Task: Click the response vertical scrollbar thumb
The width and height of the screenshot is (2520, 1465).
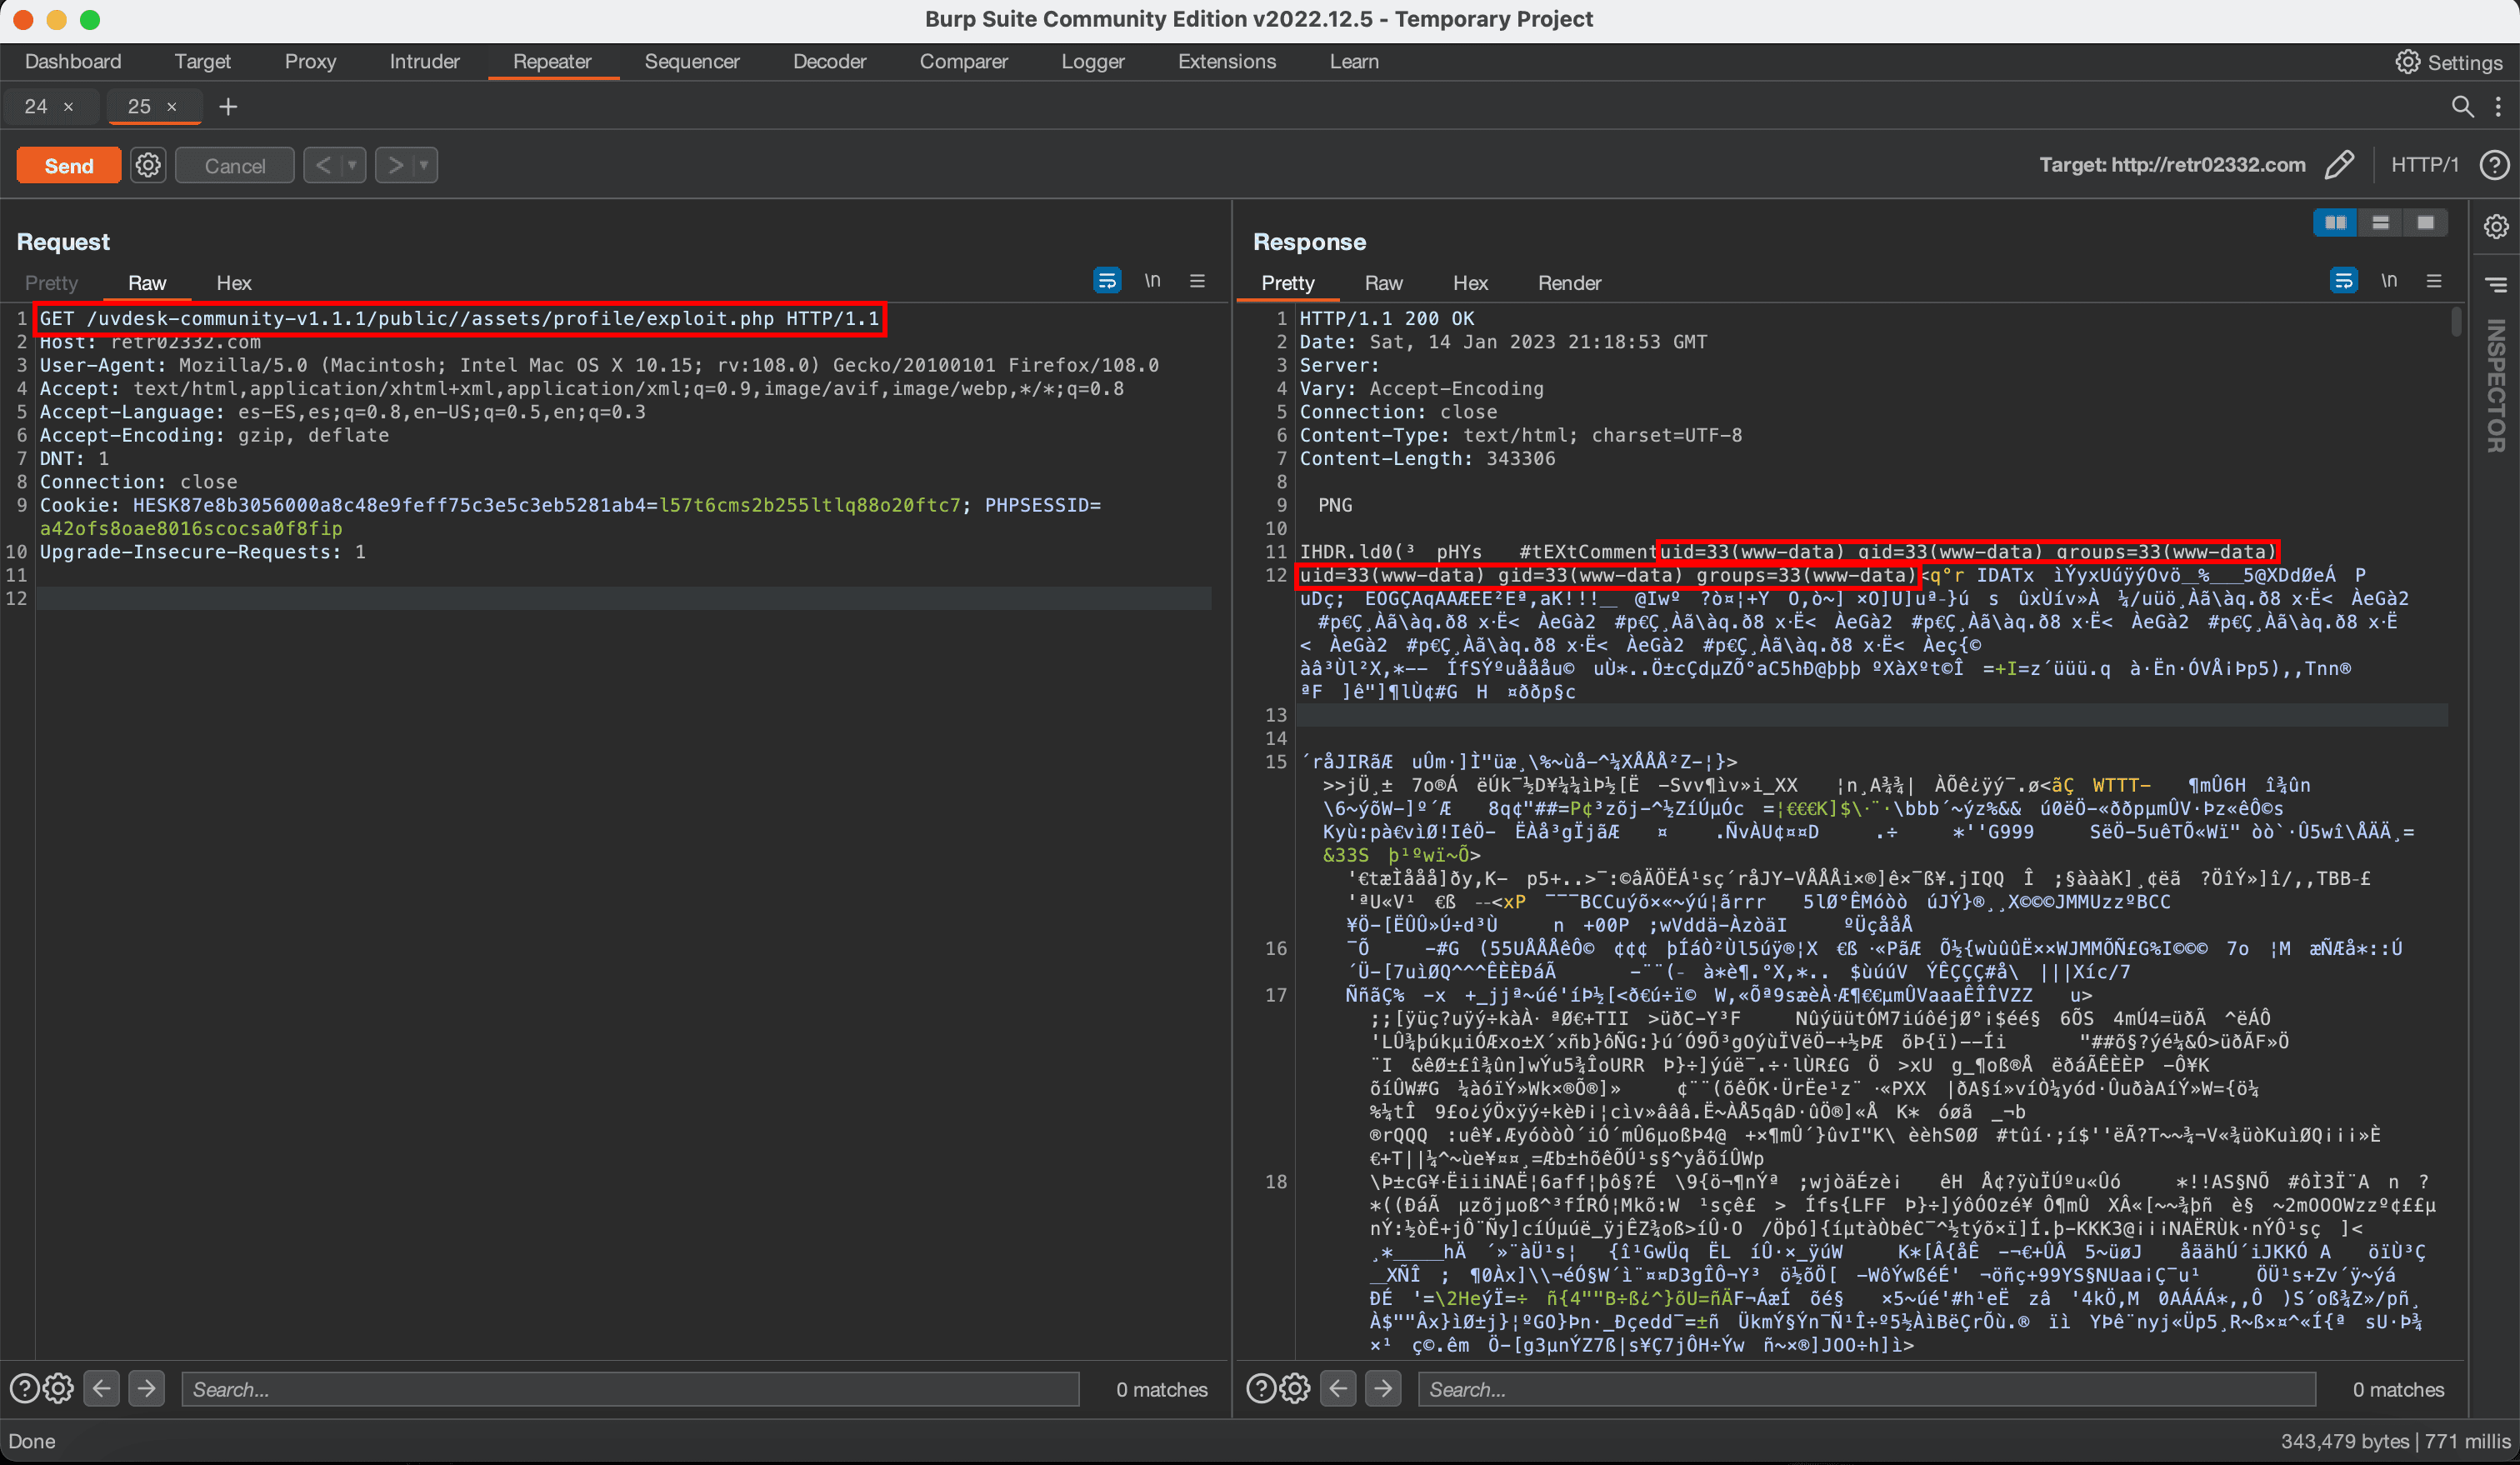Action: [x=2456, y=322]
